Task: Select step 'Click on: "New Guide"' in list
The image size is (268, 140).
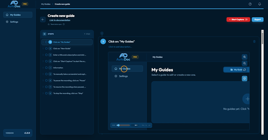Action: [67, 48]
